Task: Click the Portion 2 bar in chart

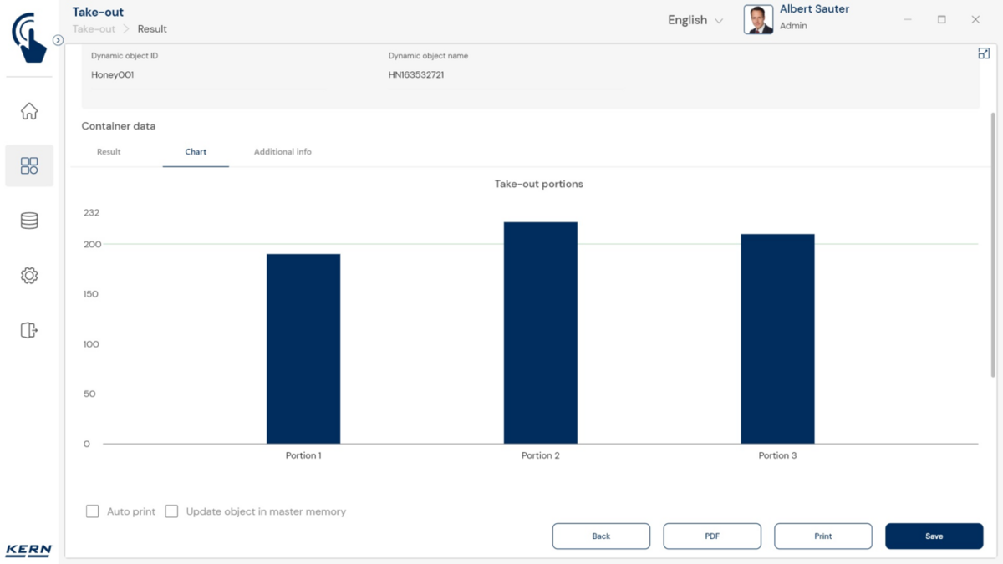Action: click(x=540, y=333)
